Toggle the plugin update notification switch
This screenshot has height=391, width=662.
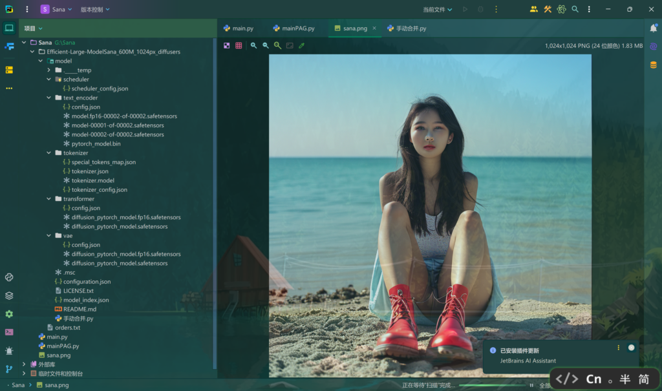click(631, 348)
